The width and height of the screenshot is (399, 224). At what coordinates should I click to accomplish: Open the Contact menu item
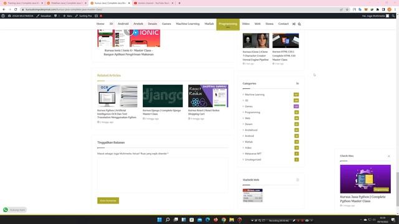click(x=283, y=24)
